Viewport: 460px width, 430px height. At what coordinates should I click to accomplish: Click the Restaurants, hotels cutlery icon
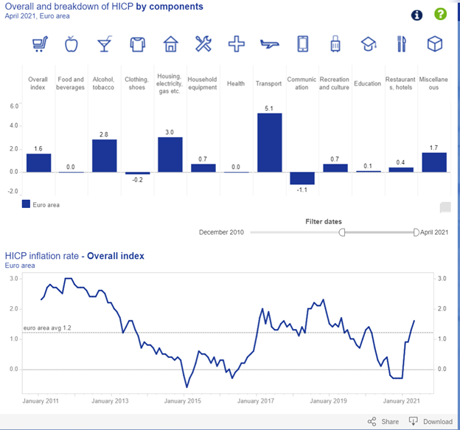401,45
